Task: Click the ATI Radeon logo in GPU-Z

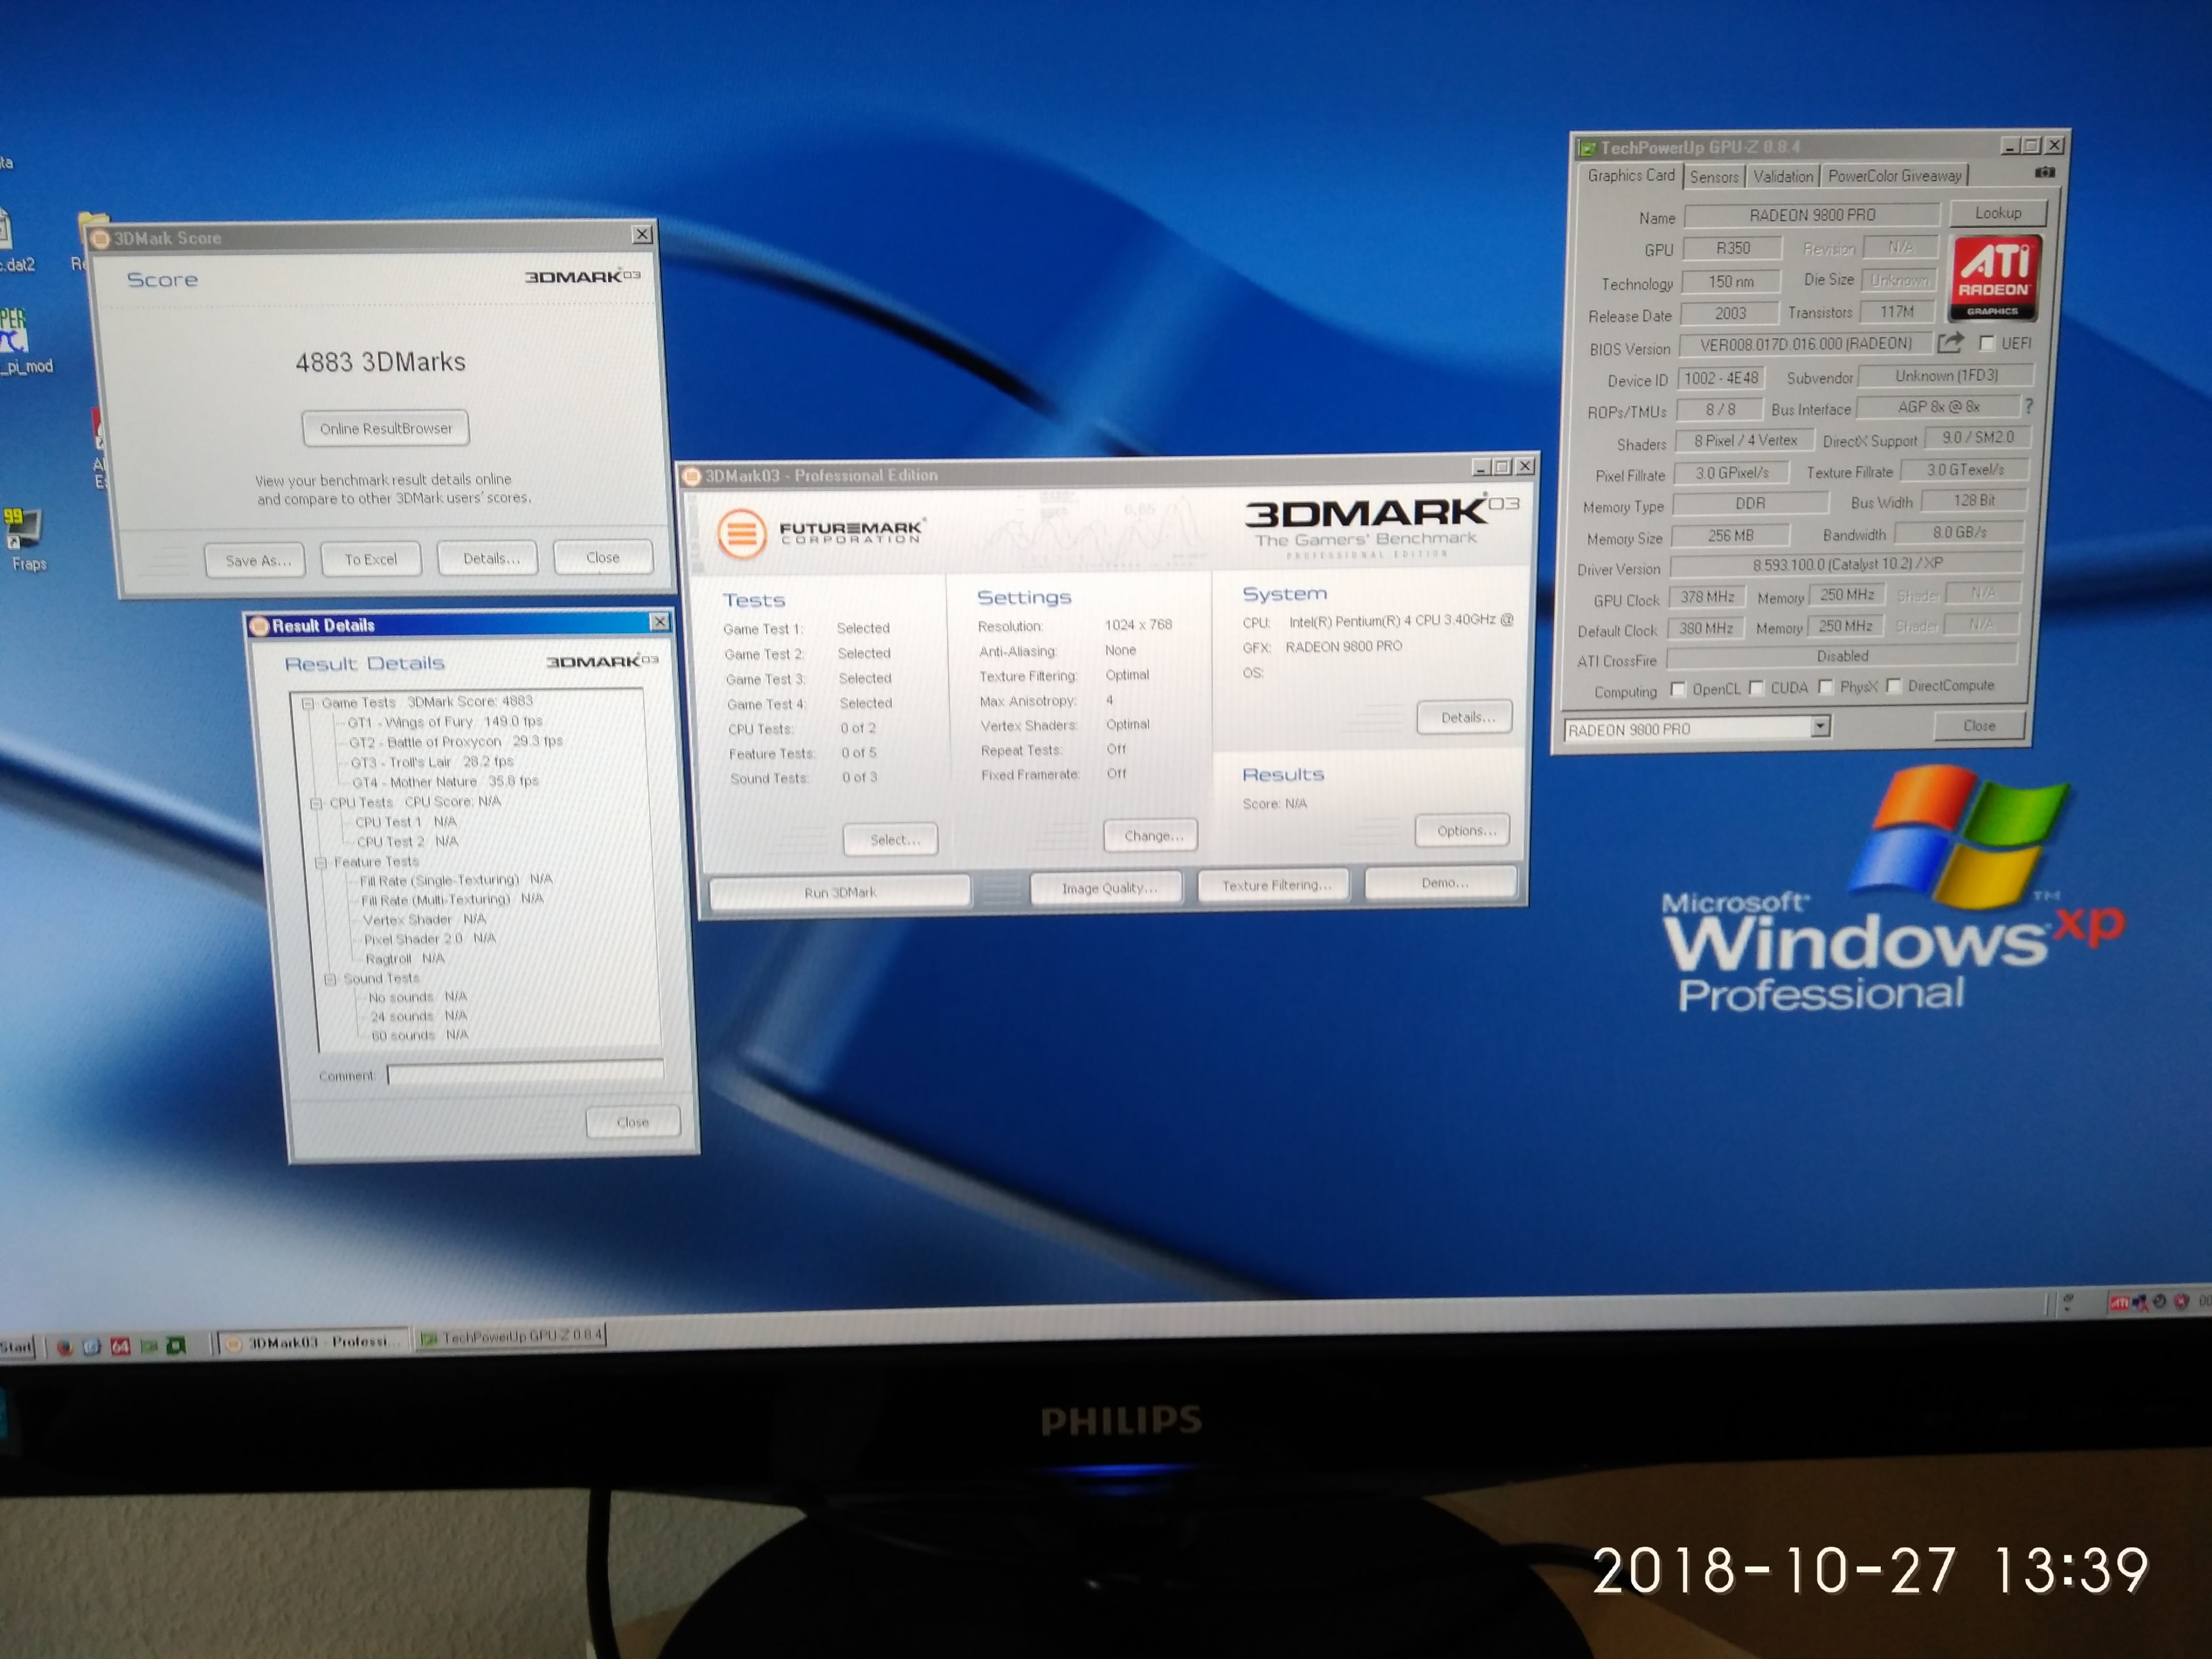Action: click(1994, 278)
